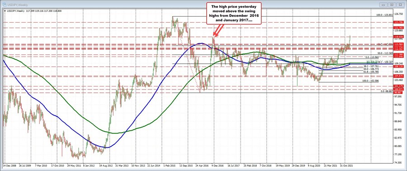Click the 94.705 price scale value
Screen dimensions: 407x171
coord(399,105)
